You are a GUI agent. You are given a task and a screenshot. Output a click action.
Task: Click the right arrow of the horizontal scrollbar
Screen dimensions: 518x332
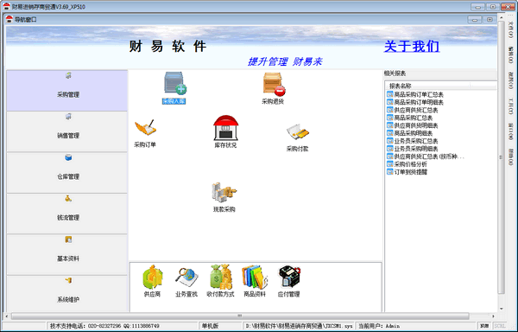click(493, 316)
